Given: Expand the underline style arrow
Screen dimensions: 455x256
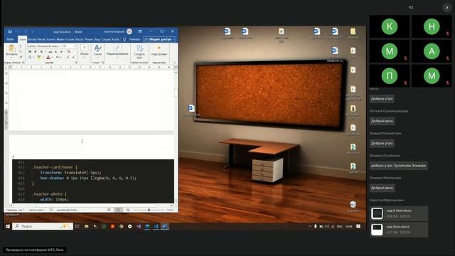Looking at the screenshot, I should coord(45,52).
